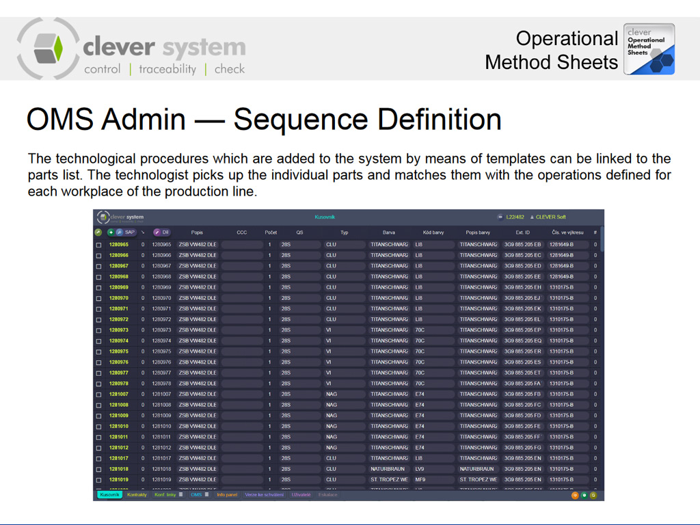Click the Operational Method Sheets badge
Image resolution: width=700 pixels, height=525 pixels.
click(x=649, y=49)
